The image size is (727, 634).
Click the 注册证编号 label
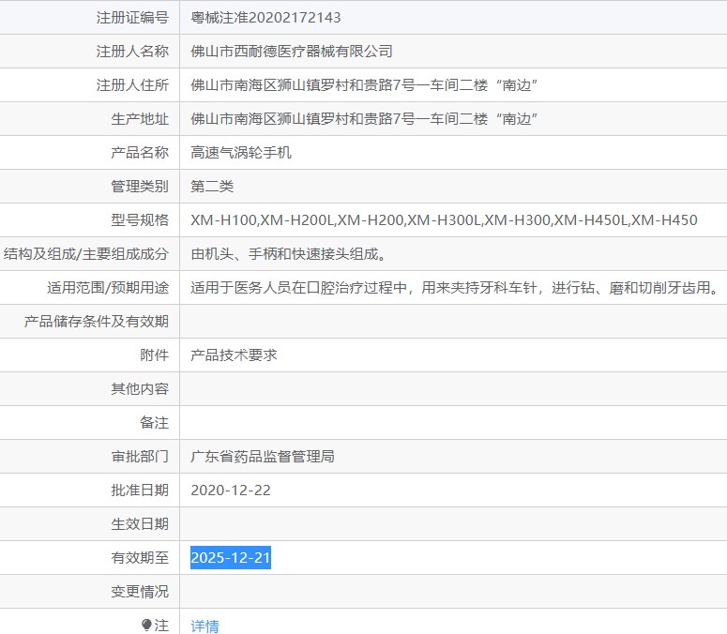coord(132,18)
